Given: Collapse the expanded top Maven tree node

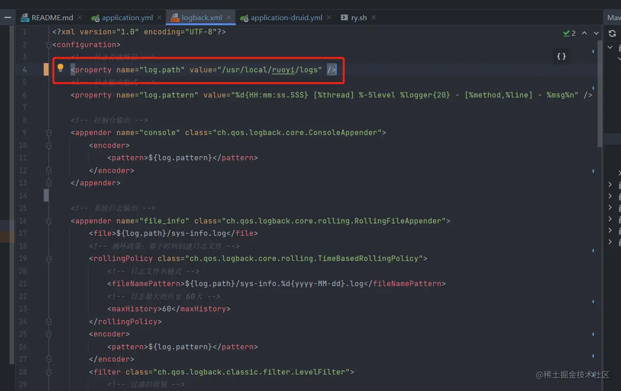Looking at the screenshot, I should (x=610, y=47).
